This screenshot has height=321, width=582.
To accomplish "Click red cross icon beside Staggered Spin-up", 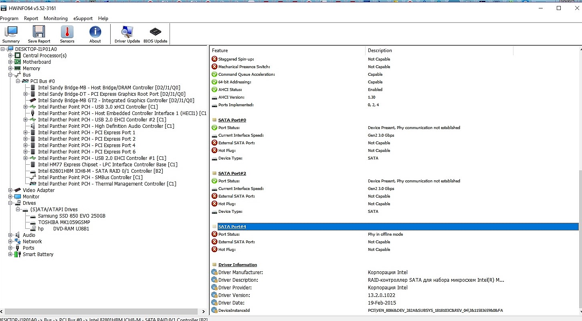I will click(x=214, y=59).
